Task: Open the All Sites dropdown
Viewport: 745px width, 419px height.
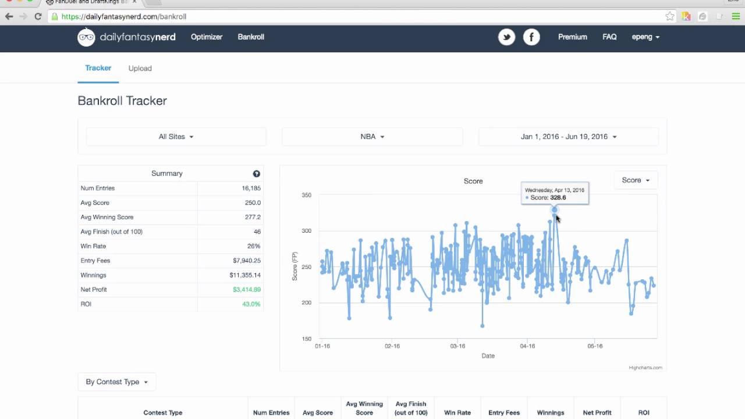Action: click(176, 137)
